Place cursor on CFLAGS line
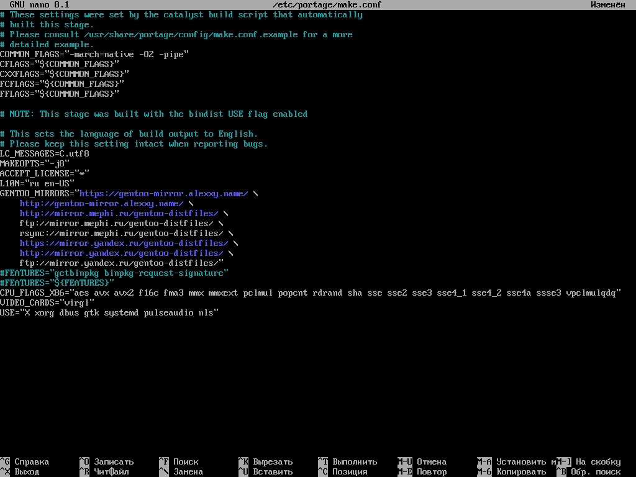The width and height of the screenshot is (636, 477). coord(60,64)
